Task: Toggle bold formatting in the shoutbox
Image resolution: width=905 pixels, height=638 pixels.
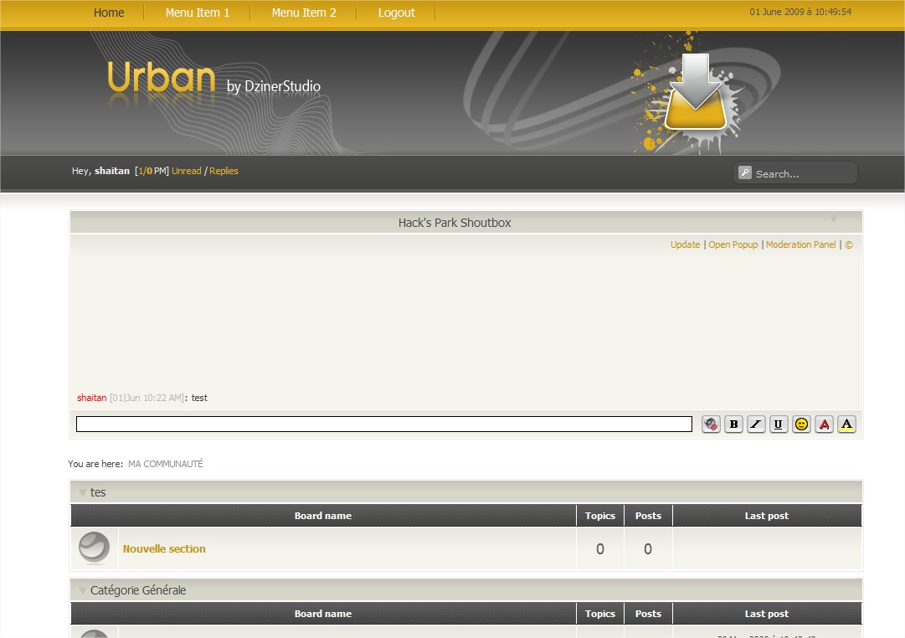Action: [x=733, y=424]
